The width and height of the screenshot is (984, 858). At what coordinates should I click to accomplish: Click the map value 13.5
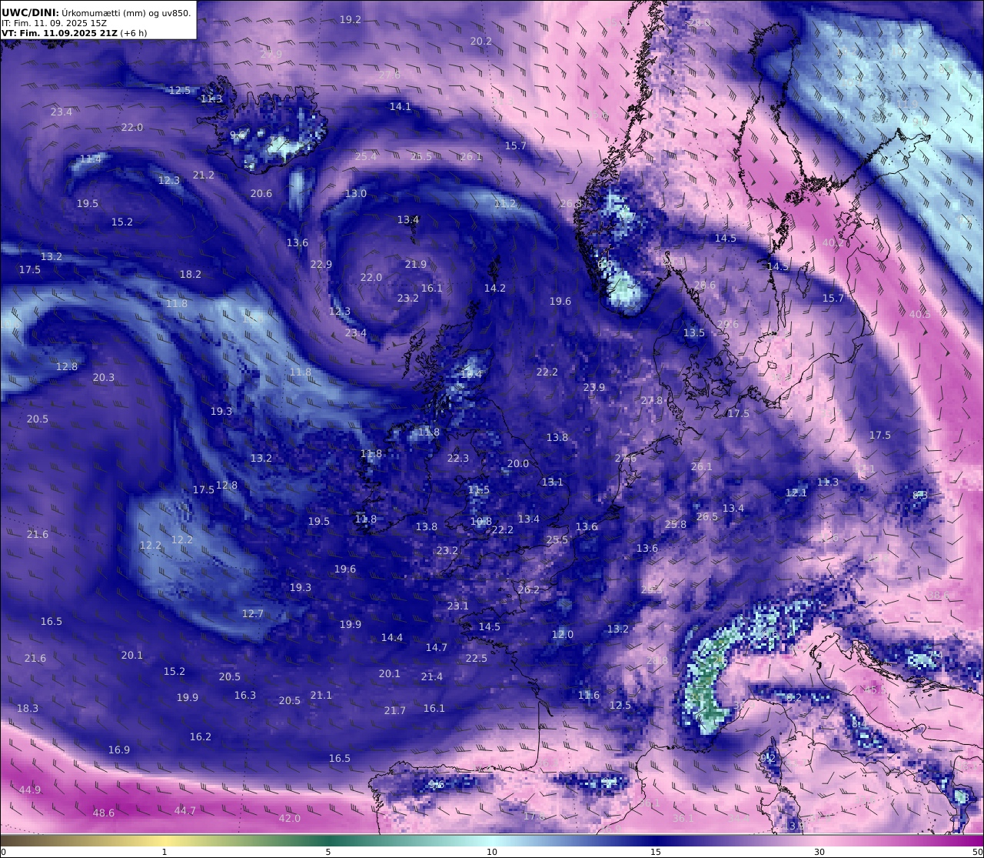(694, 332)
